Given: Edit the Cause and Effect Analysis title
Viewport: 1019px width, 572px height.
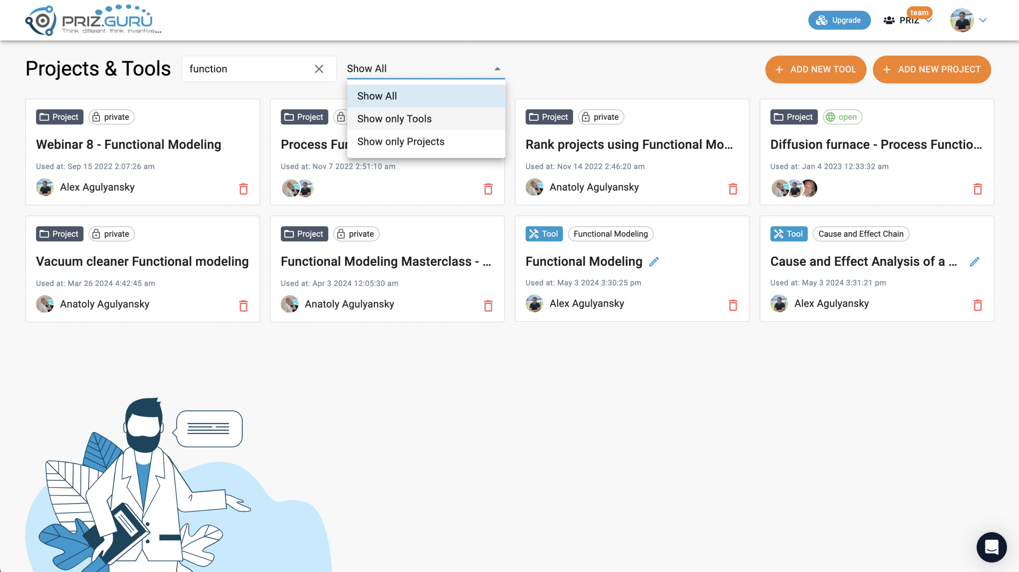Looking at the screenshot, I should (975, 261).
